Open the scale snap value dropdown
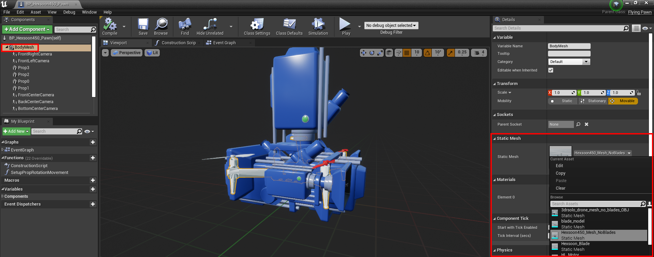Screen dimensions: 654x257 pyautogui.click(x=462, y=53)
